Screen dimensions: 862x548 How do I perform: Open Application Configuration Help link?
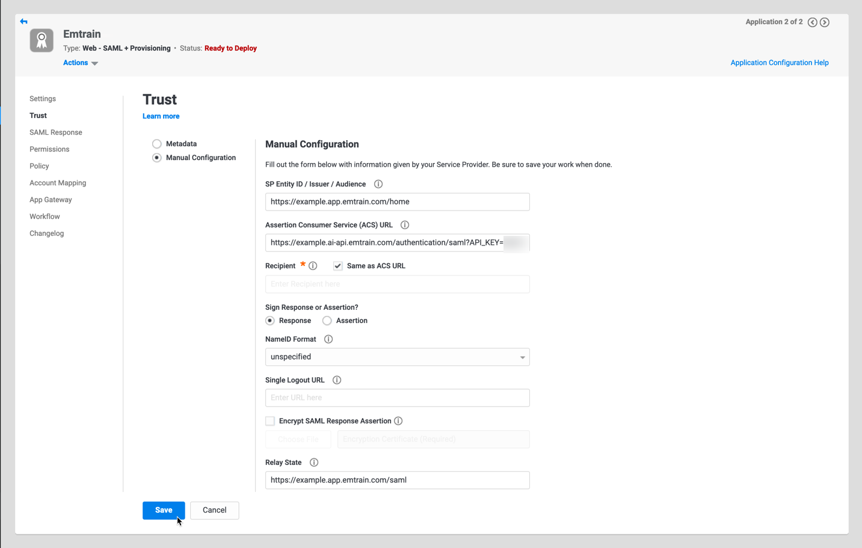point(779,63)
